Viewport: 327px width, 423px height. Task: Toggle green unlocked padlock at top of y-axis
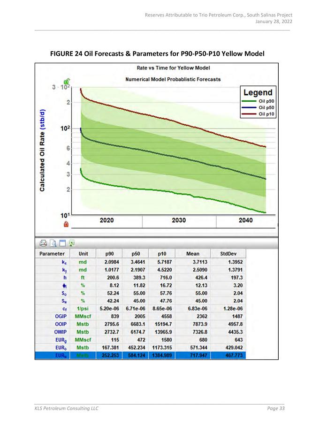click(67, 83)
